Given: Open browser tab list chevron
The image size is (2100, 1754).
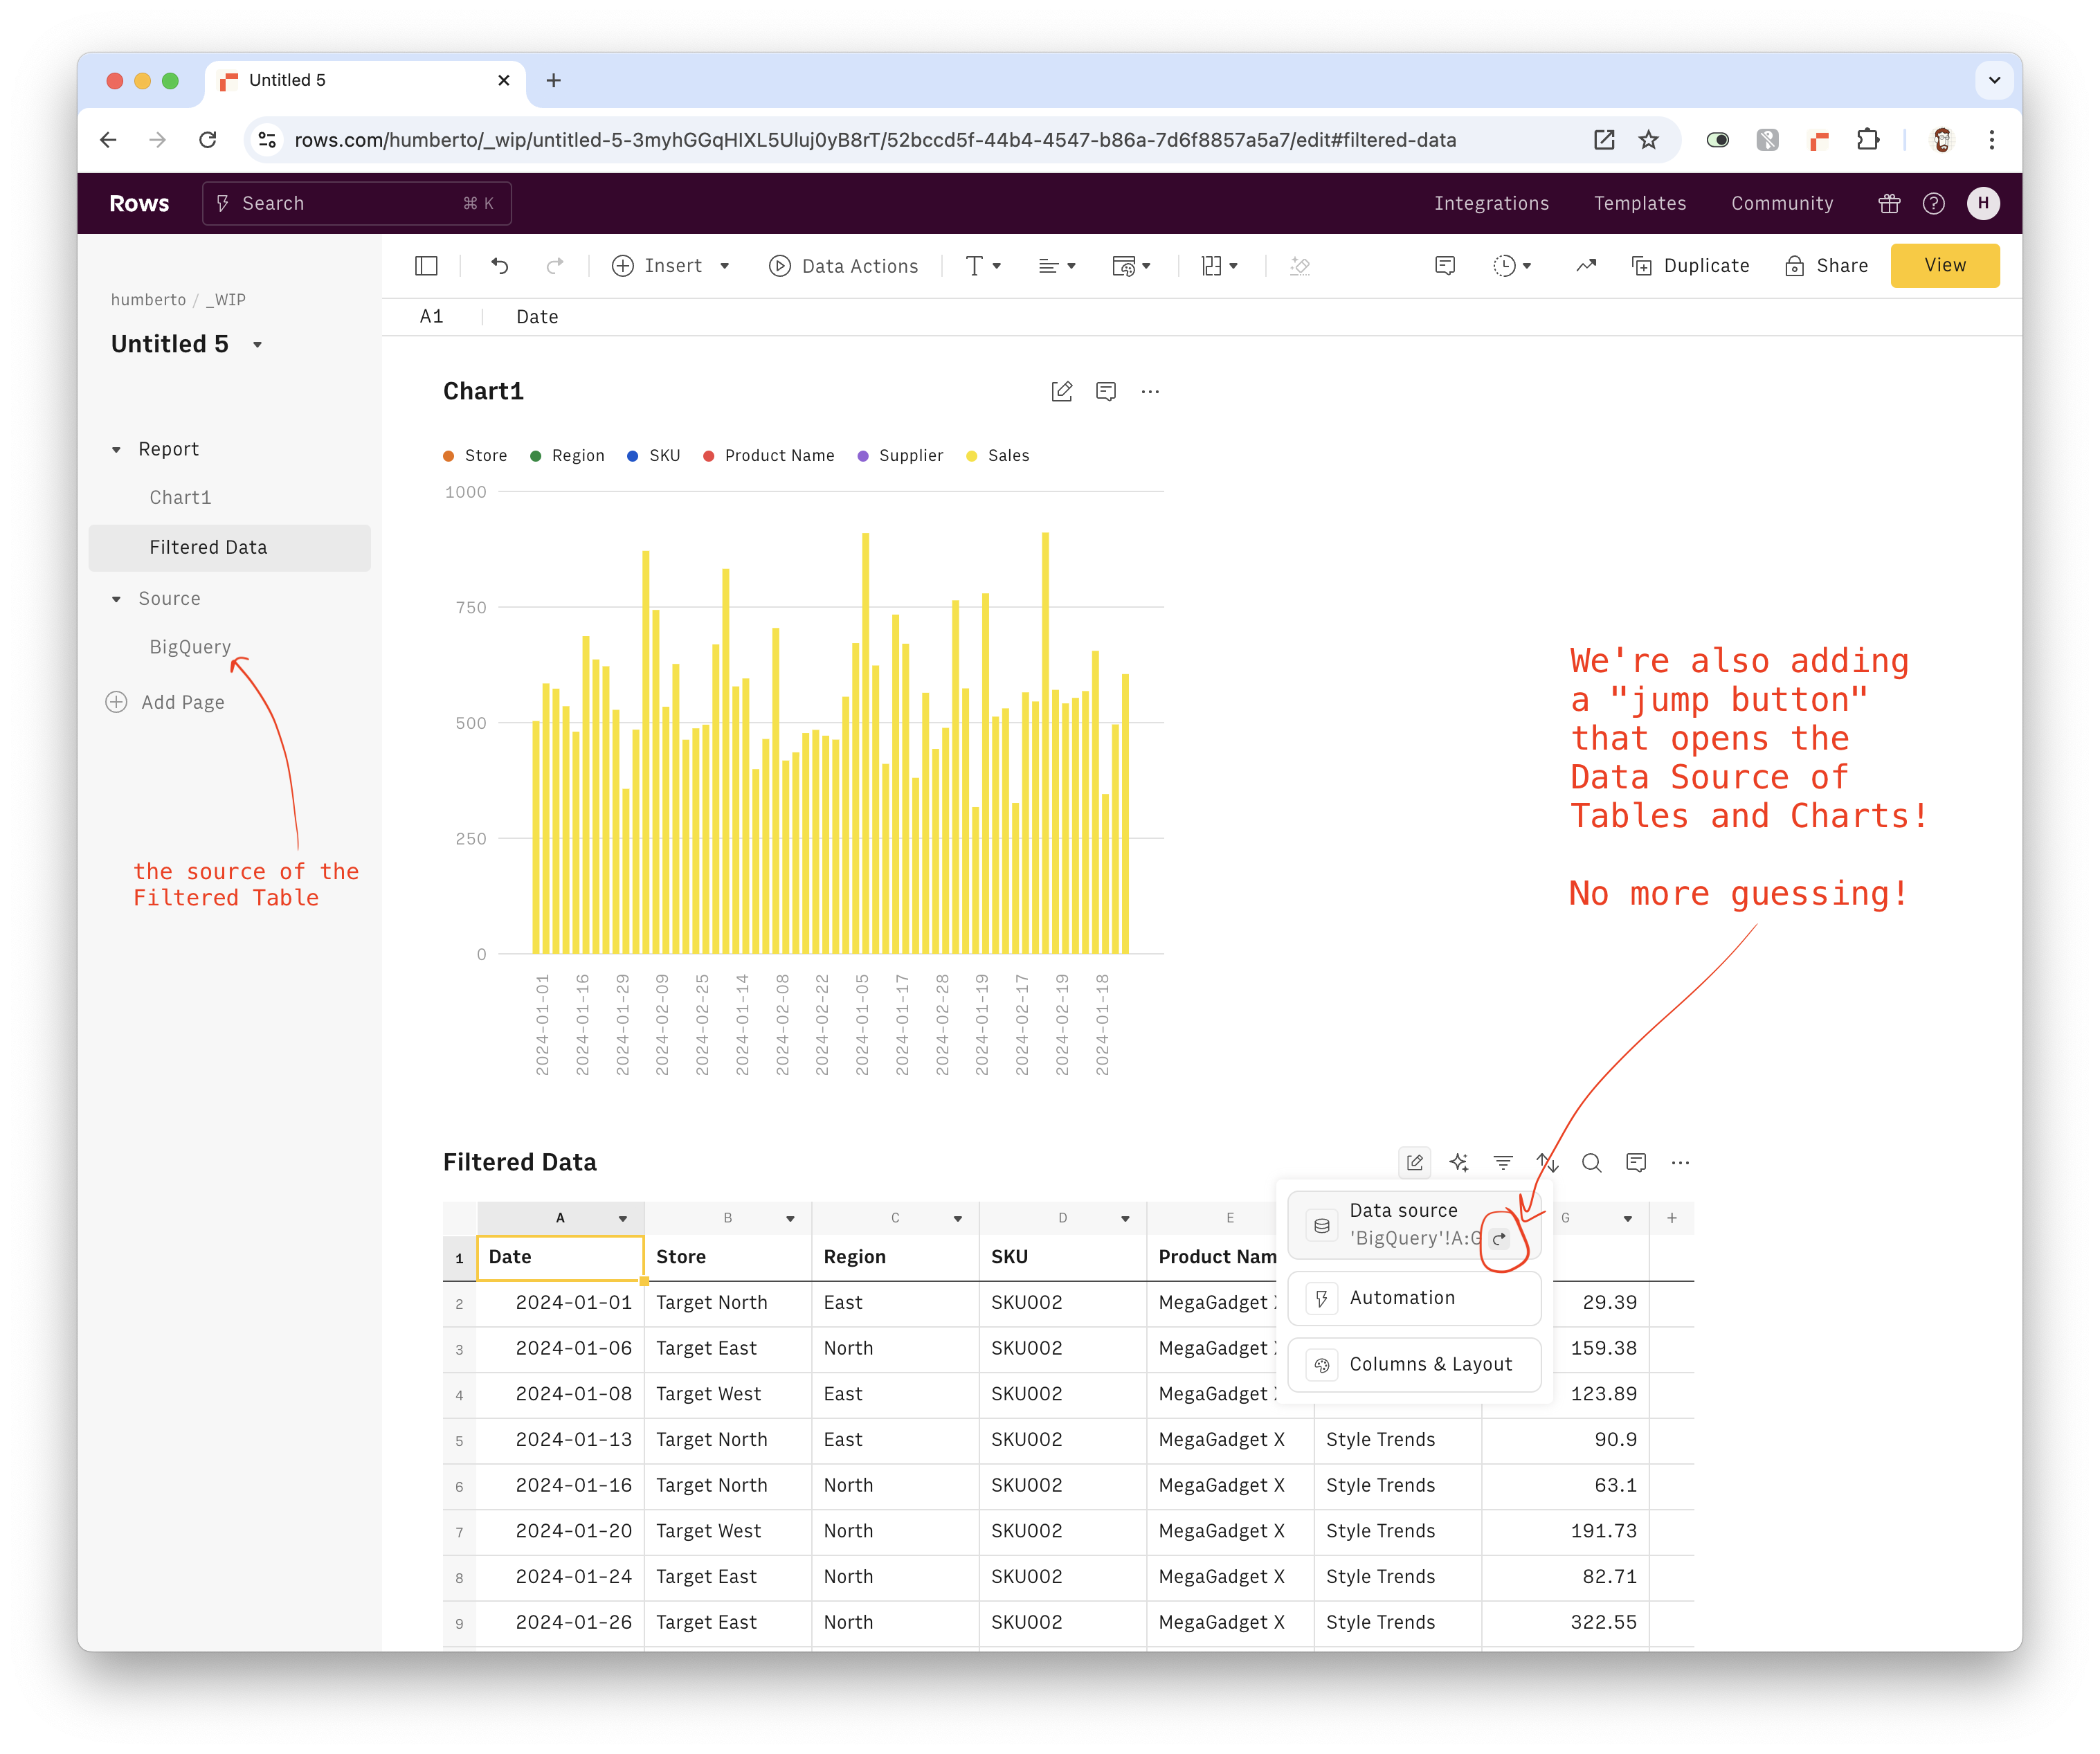Looking at the screenshot, I should pos(1994,80).
